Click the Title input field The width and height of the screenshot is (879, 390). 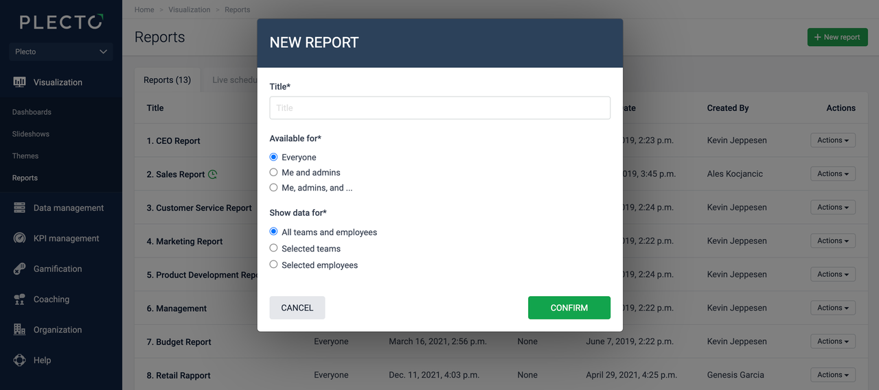point(439,108)
